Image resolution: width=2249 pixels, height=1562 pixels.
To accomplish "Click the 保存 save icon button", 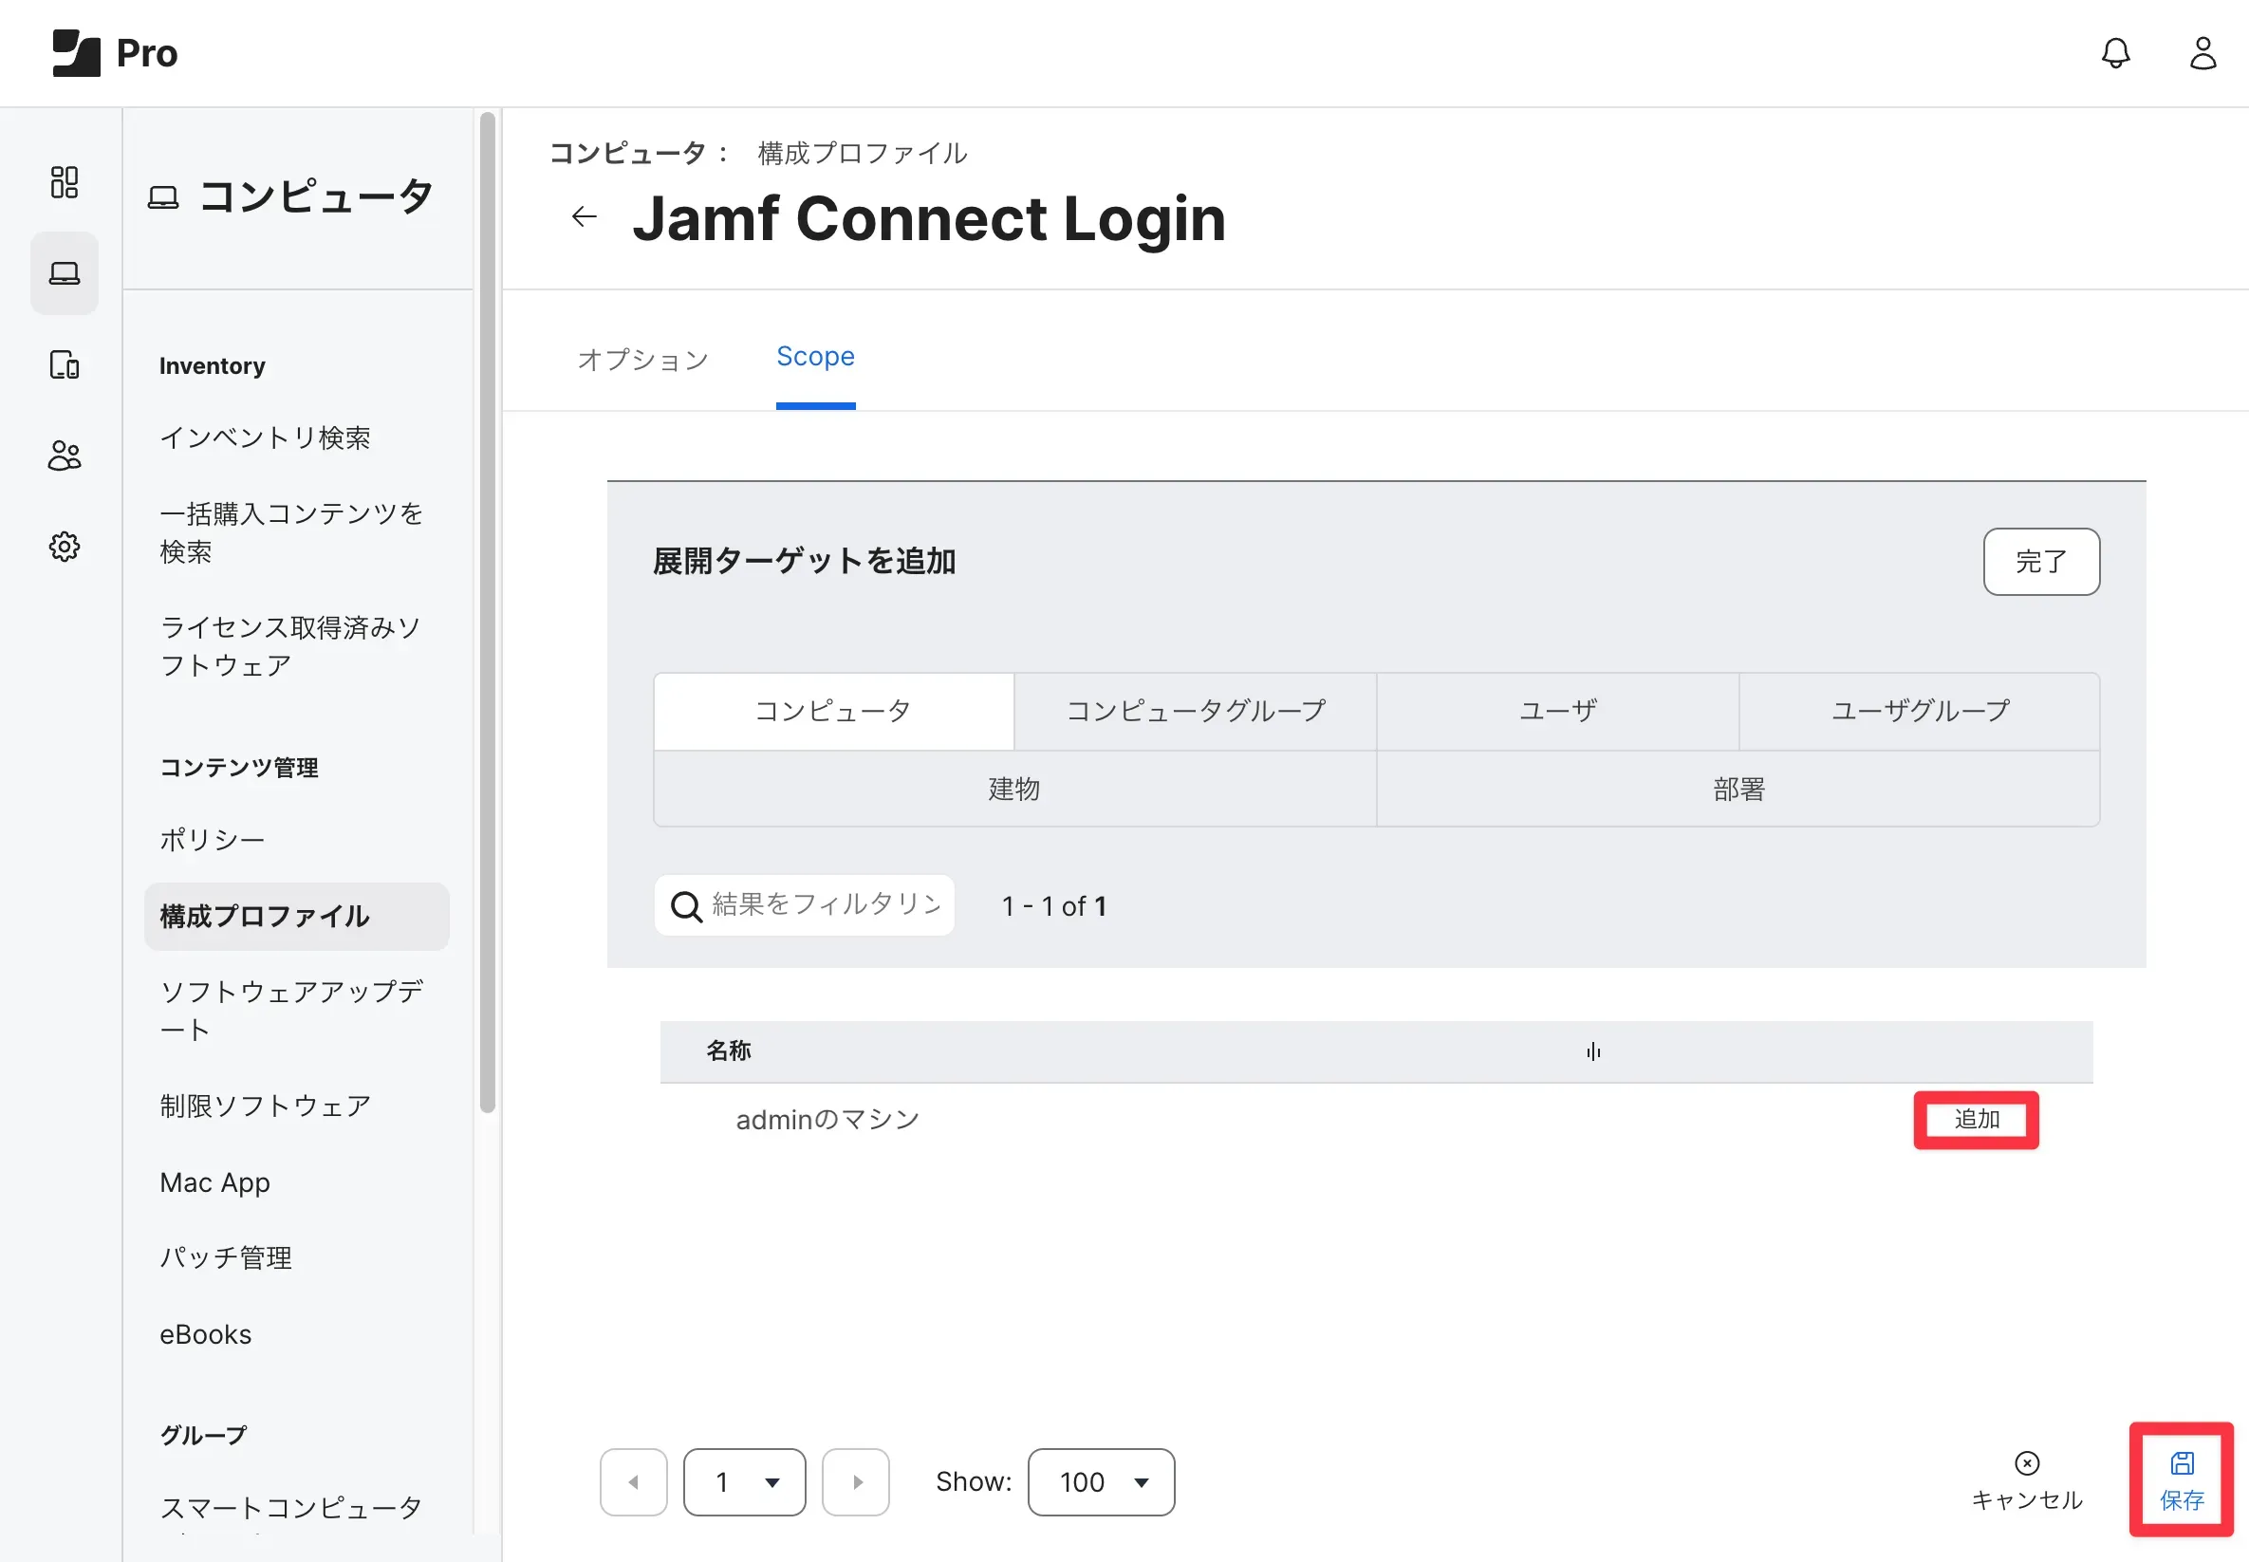I will 2181,1479.
